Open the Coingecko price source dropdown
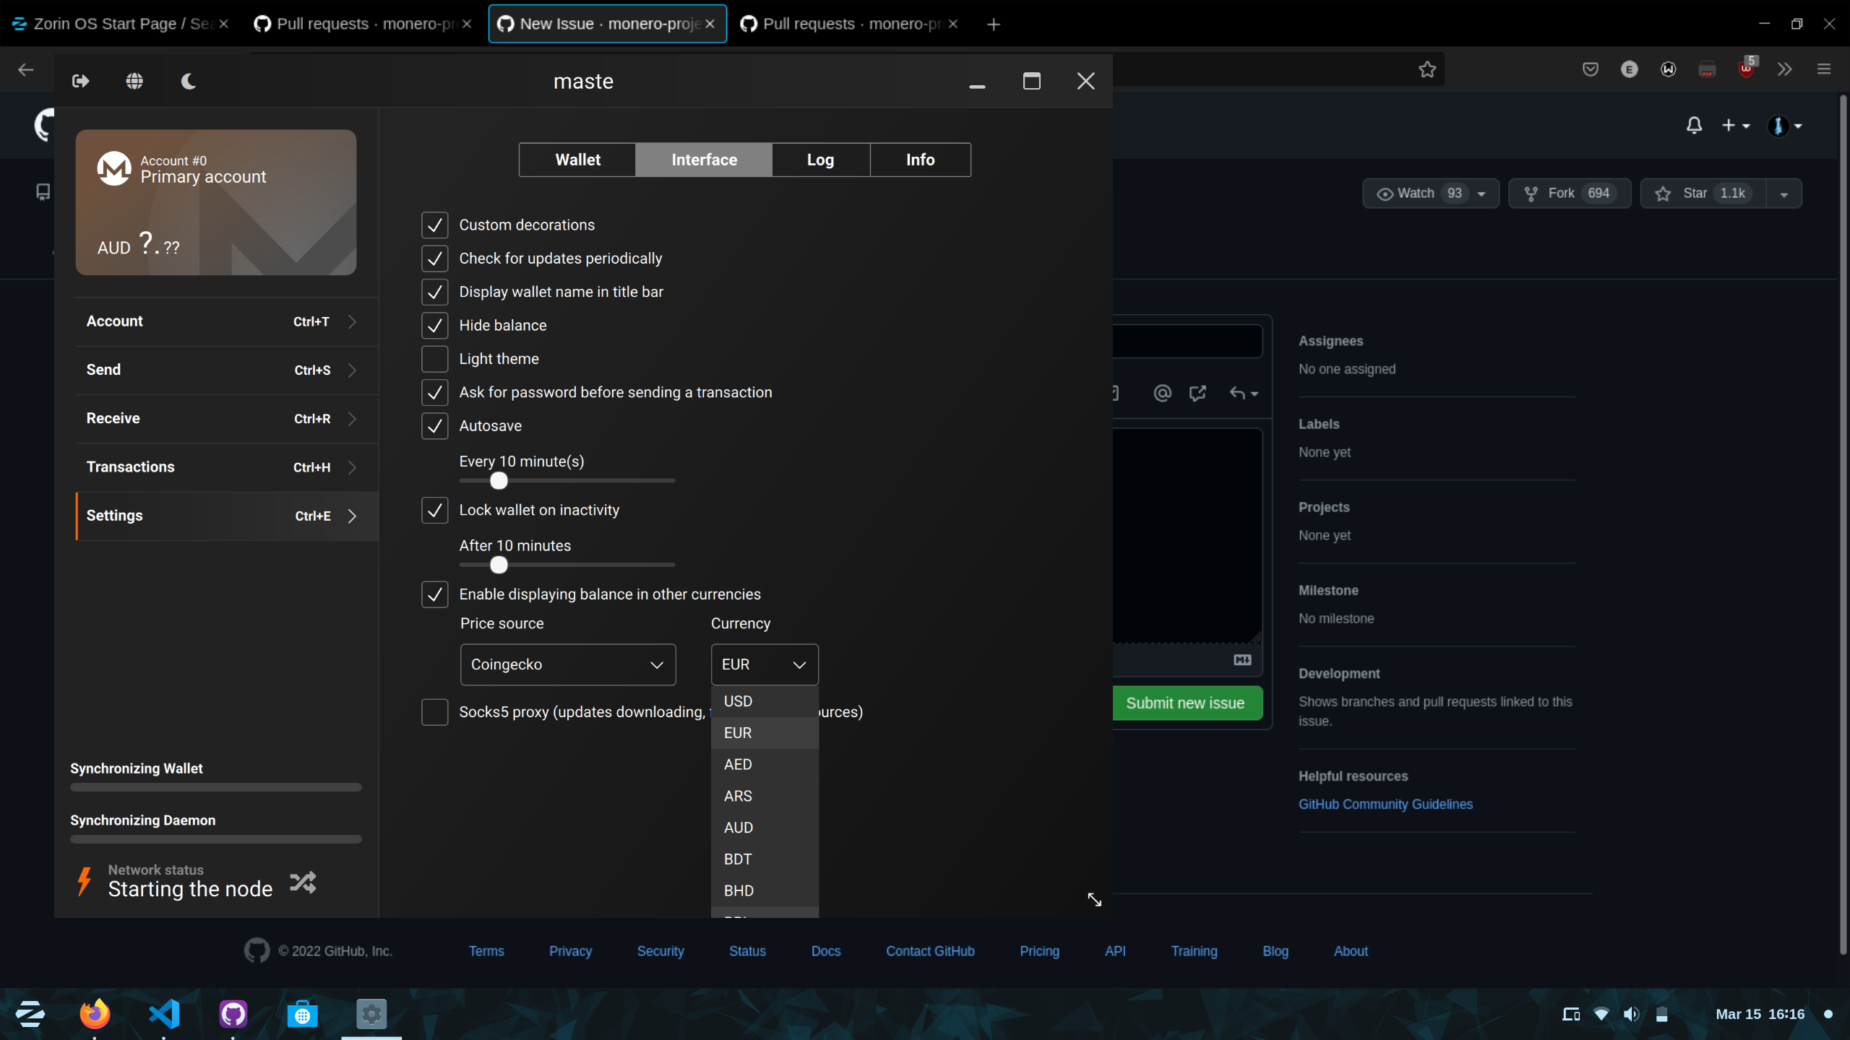 coord(567,664)
